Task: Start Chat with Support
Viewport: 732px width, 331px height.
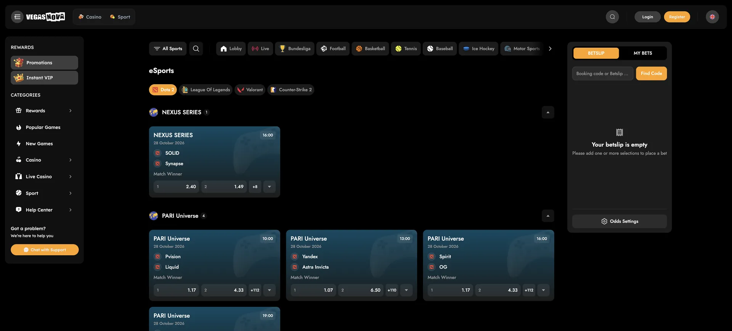Action: click(45, 250)
